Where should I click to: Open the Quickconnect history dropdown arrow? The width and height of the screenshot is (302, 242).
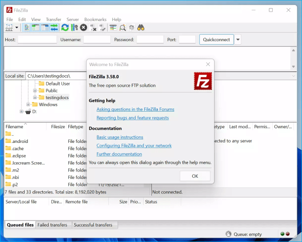[x=238, y=39]
